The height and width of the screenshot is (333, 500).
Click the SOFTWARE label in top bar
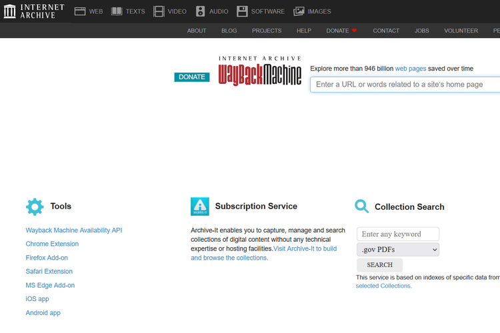tap(267, 11)
